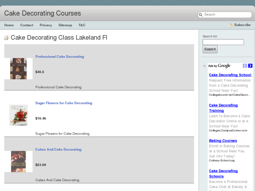
Task: Click 'Learn to Become a Cake' ad description
Action: pyautogui.click(x=229, y=121)
